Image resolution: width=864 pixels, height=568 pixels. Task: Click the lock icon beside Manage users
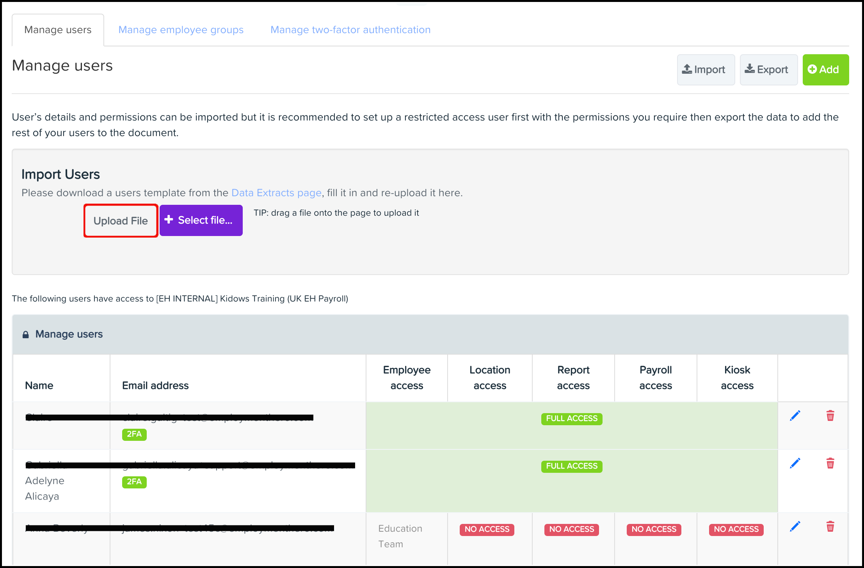pyautogui.click(x=26, y=335)
